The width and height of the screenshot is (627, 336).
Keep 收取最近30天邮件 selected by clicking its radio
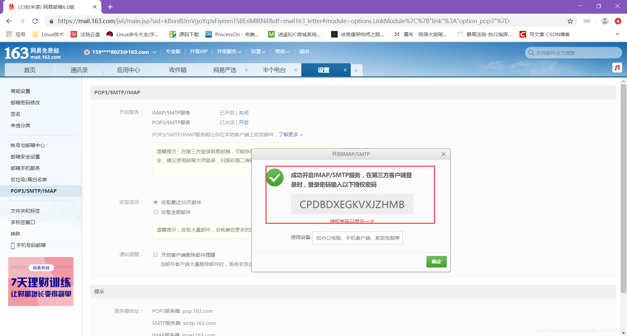point(155,202)
